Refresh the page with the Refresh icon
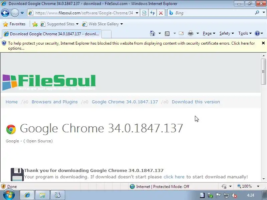Image resolution: width=267 pixels, height=200 pixels. [x=153, y=13]
